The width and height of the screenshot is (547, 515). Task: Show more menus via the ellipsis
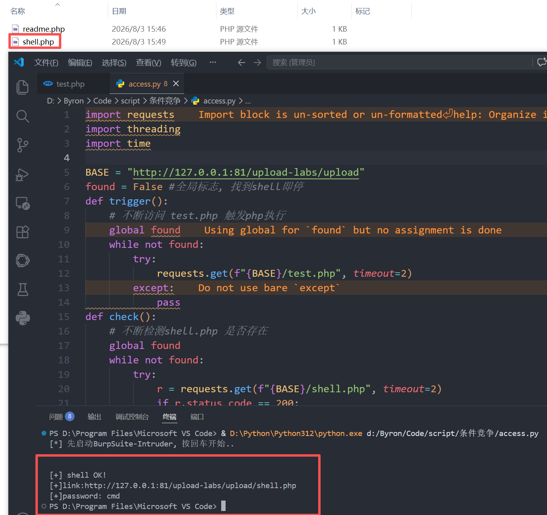[x=213, y=62]
